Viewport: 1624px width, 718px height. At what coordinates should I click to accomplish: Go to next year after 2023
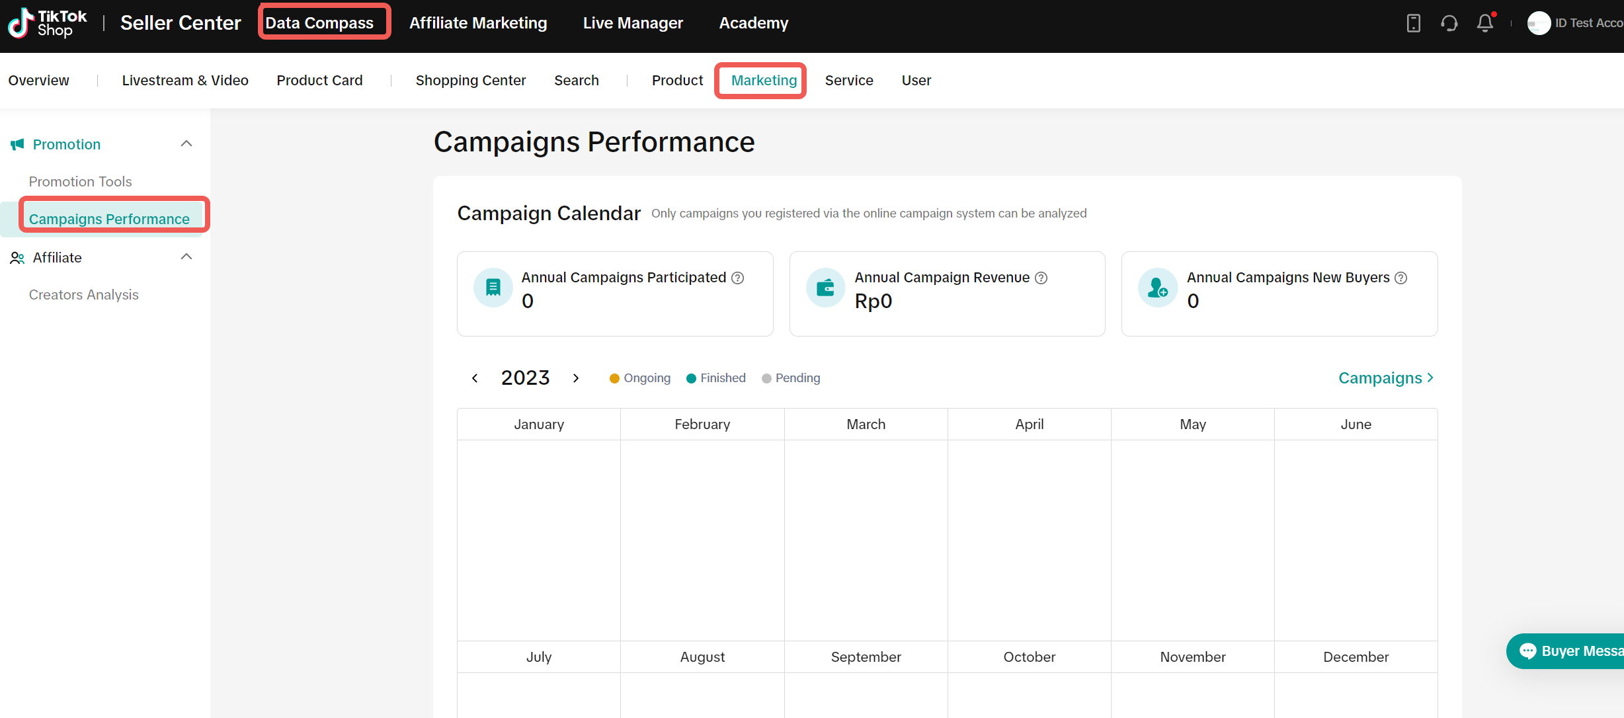pyautogui.click(x=576, y=378)
